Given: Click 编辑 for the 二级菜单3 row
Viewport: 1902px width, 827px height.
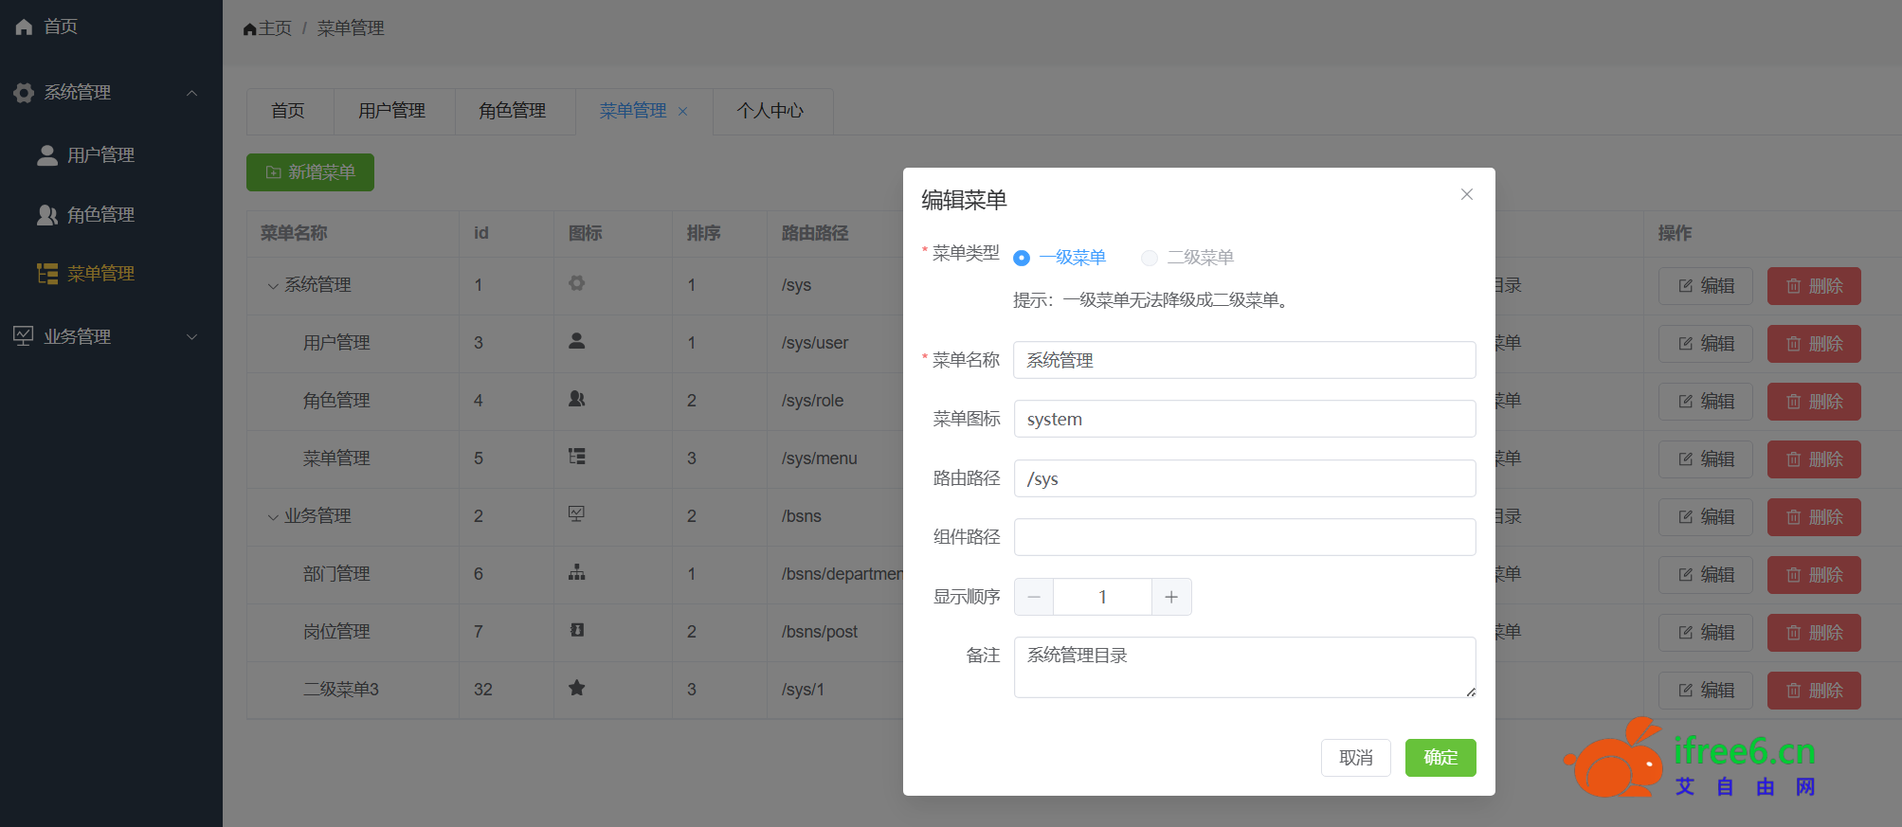Looking at the screenshot, I should click(1706, 691).
